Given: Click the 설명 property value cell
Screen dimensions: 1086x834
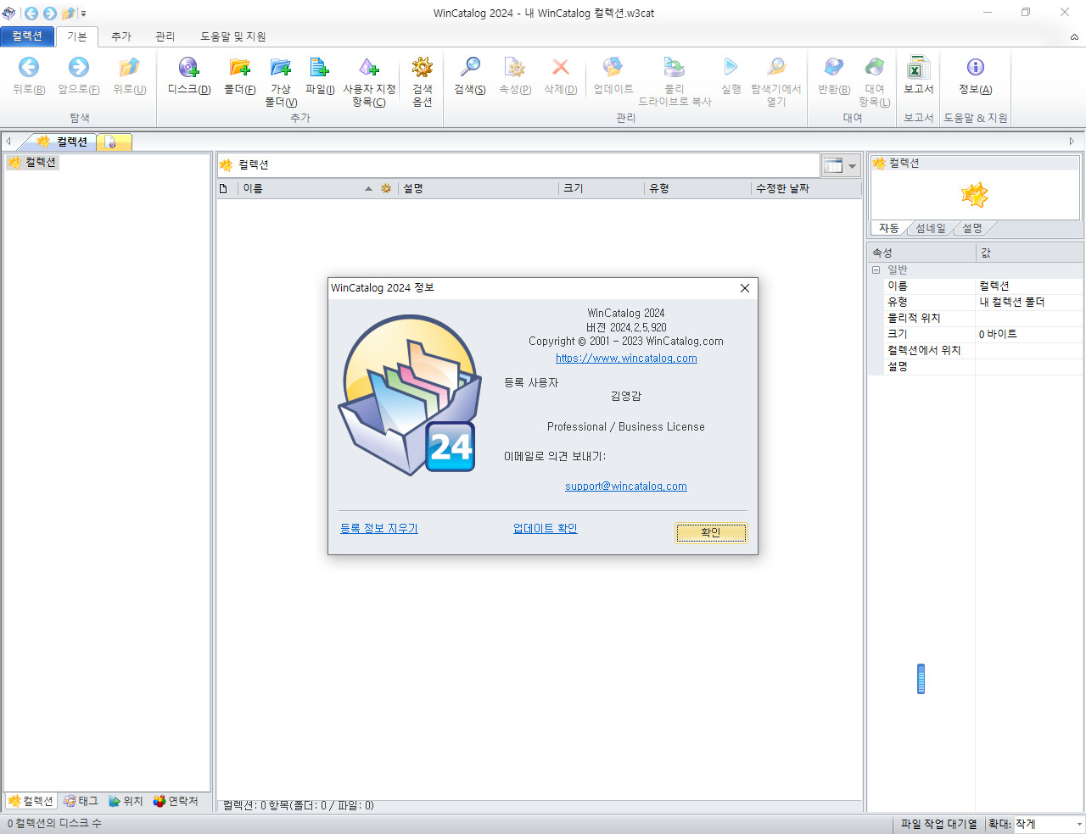Looking at the screenshot, I should [x=1028, y=366].
